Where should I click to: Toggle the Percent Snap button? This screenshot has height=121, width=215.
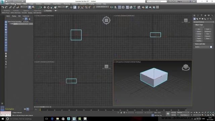(86, 7)
